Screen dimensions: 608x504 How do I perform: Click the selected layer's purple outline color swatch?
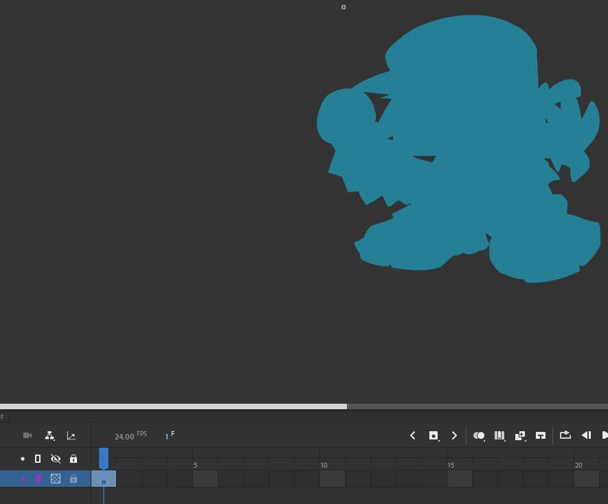click(38, 479)
